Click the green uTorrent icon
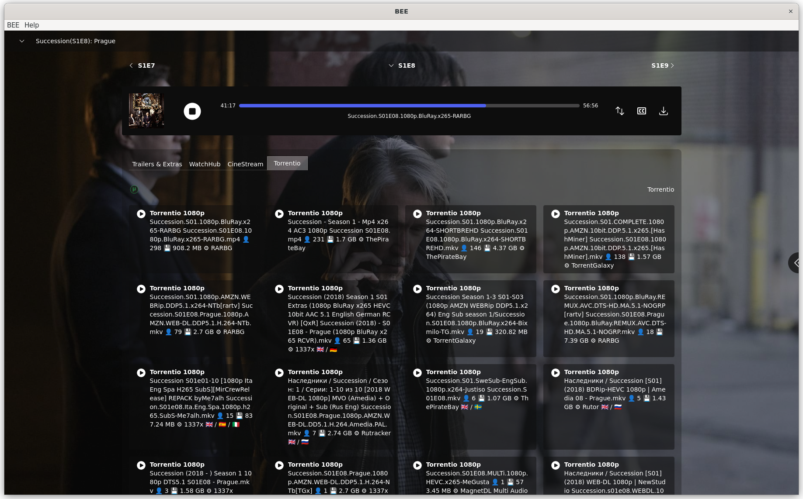 134,189
